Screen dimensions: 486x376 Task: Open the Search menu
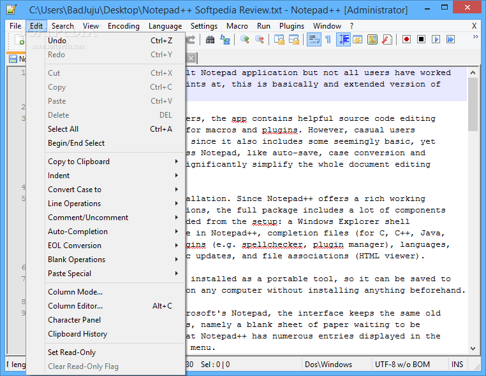[x=63, y=26]
